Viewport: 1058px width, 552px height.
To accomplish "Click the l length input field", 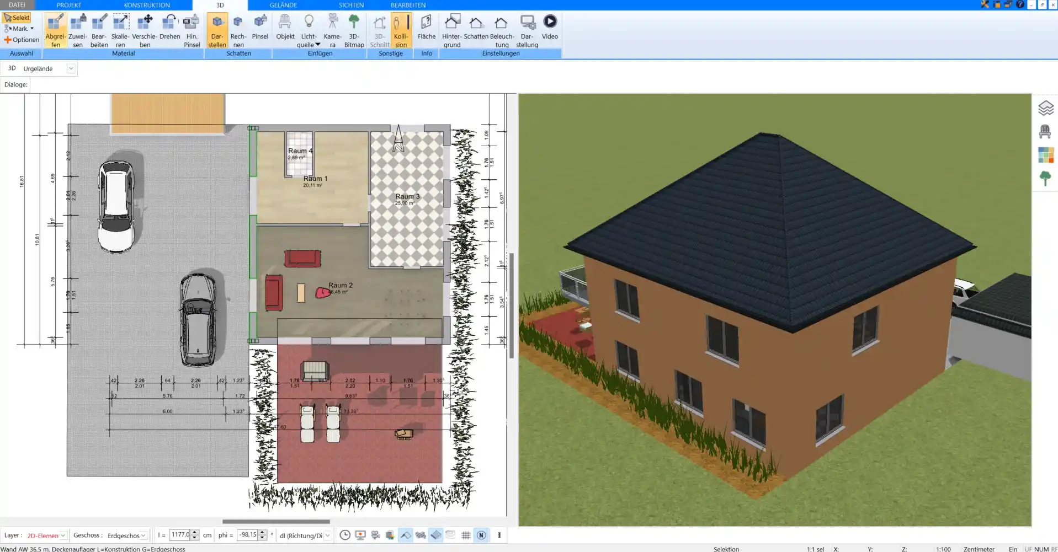I will coord(180,535).
